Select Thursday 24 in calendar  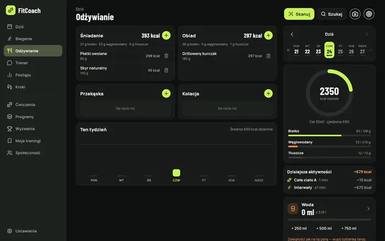pos(329,50)
